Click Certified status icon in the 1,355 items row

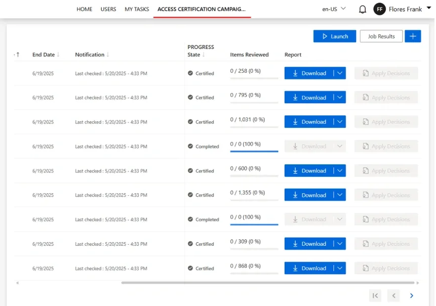pyautogui.click(x=191, y=195)
